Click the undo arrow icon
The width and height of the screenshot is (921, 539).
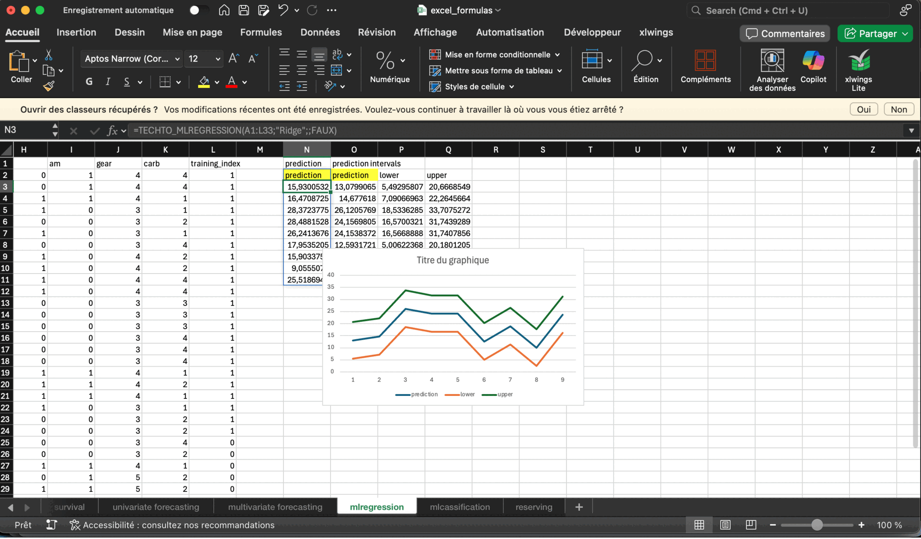283,10
